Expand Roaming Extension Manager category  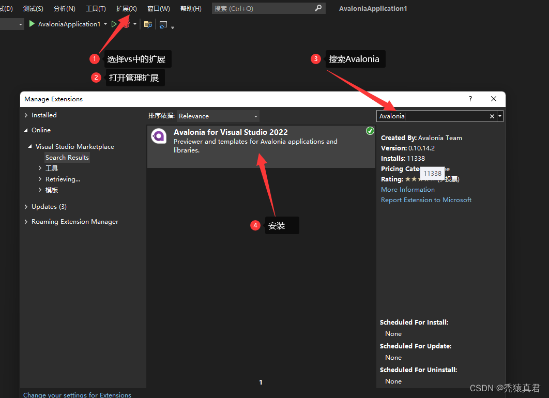26,222
